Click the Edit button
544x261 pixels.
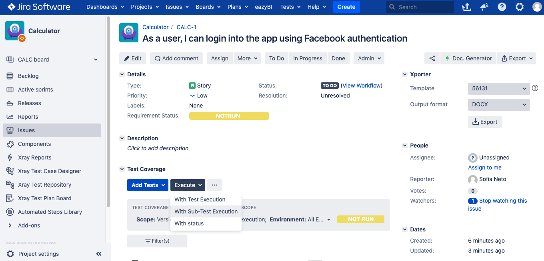tap(133, 58)
